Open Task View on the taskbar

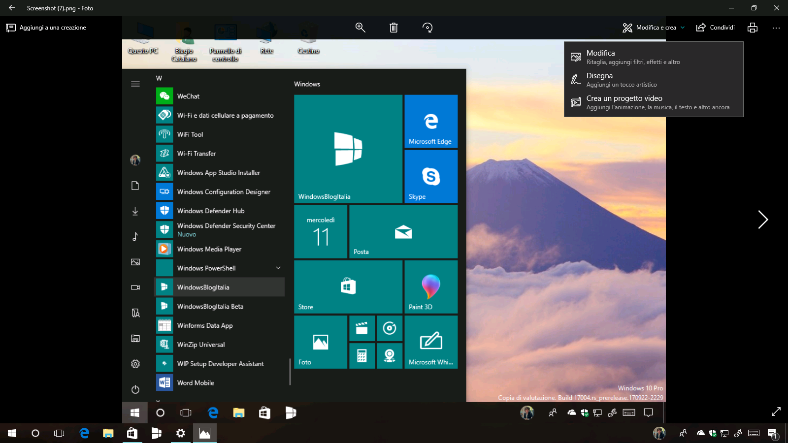click(59, 433)
